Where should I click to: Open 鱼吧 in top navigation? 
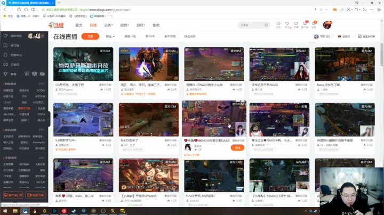pyautogui.click(x=156, y=25)
